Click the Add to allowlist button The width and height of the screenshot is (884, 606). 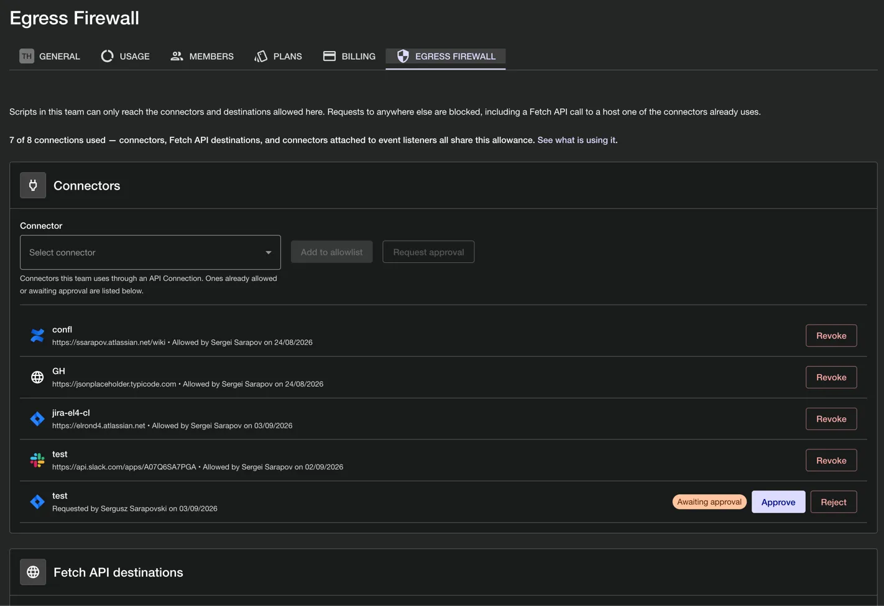[332, 252]
